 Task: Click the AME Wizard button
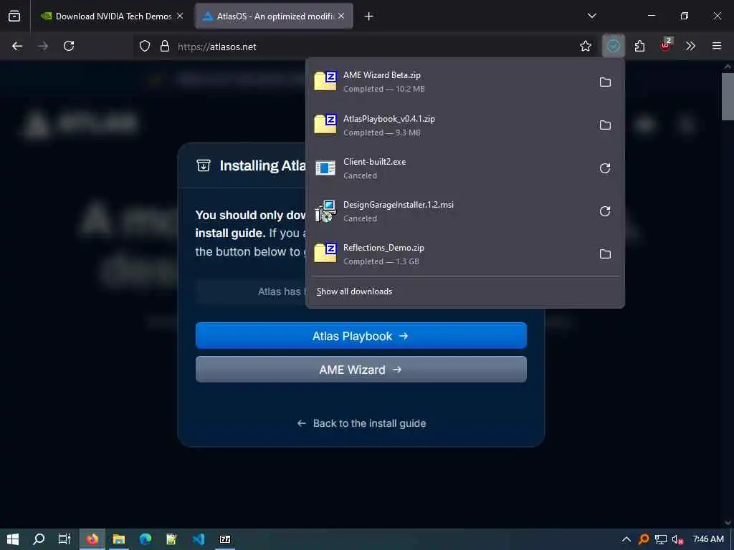[x=361, y=370]
